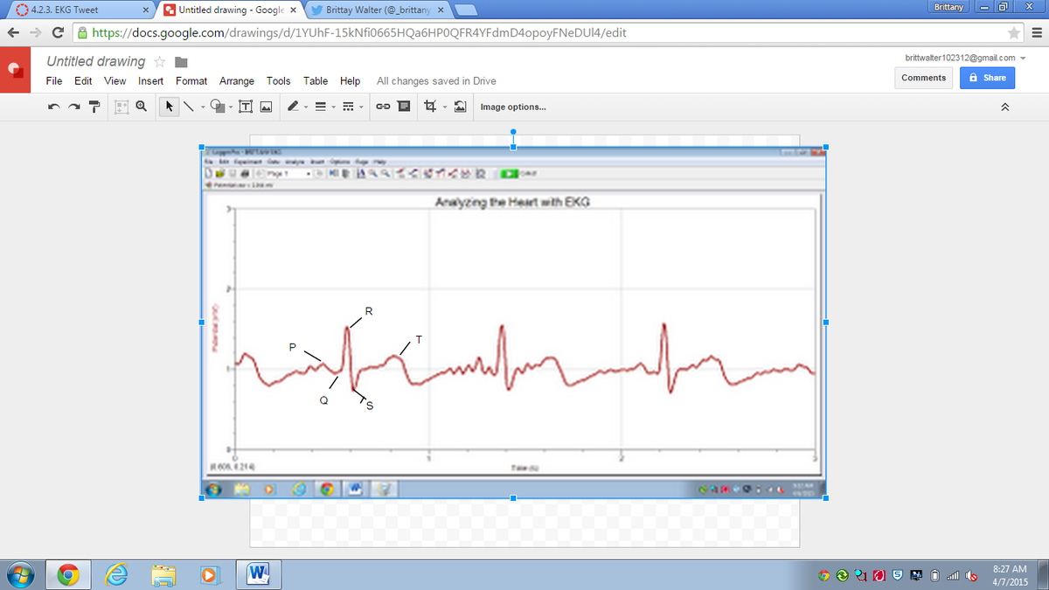Click the blue Share button
This screenshot has height=590, width=1049.
coord(987,78)
